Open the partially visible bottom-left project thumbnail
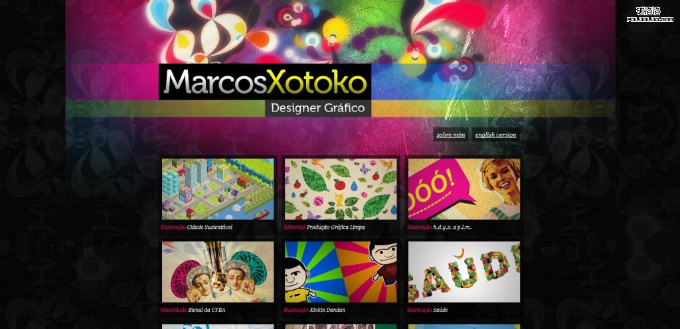 pos(218,327)
